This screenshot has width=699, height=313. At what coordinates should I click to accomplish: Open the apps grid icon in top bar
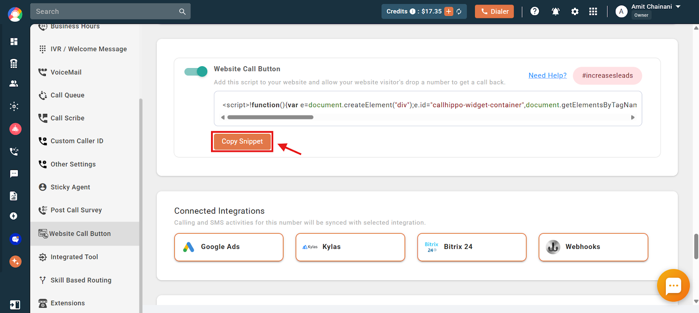click(593, 12)
